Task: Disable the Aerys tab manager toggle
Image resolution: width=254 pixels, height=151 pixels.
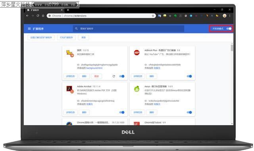Action: [189, 112]
